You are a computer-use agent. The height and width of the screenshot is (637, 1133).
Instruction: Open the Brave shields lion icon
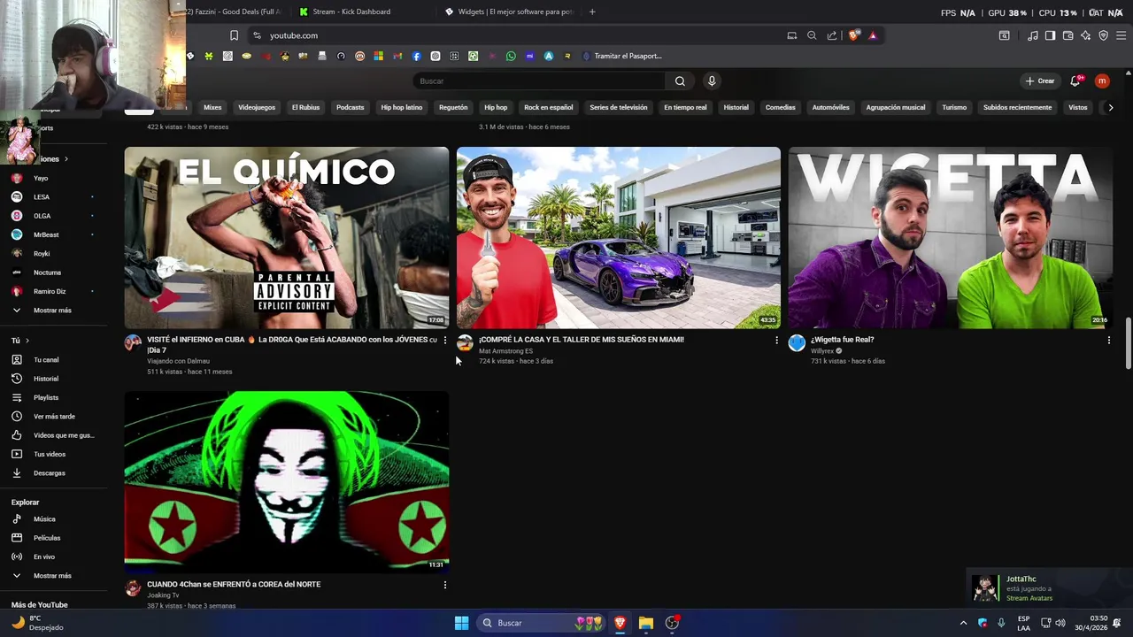click(853, 35)
